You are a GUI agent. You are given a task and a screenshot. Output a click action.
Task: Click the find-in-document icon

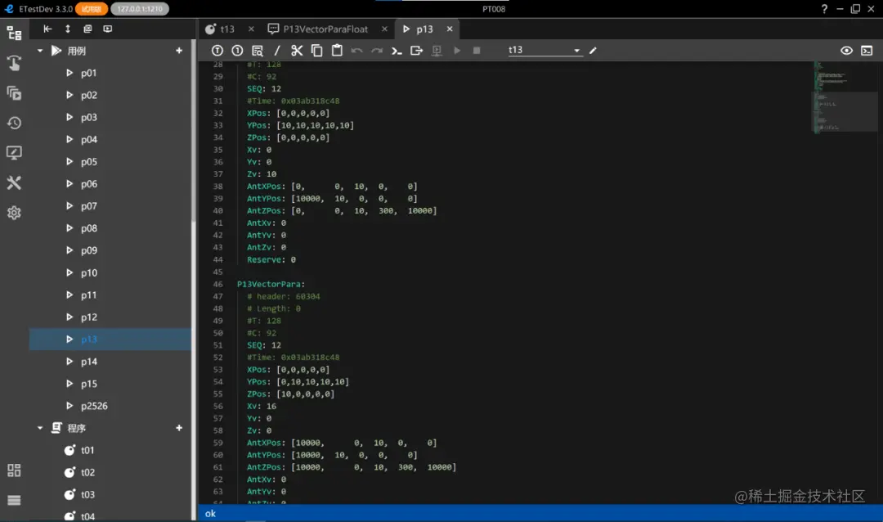[258, 51]
